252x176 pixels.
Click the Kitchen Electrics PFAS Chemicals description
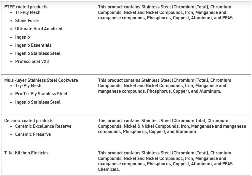coord(165,161)
